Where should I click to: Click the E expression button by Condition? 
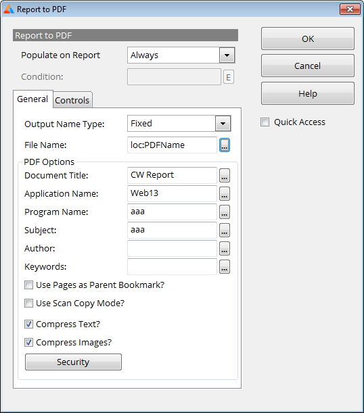click(229, 77)
